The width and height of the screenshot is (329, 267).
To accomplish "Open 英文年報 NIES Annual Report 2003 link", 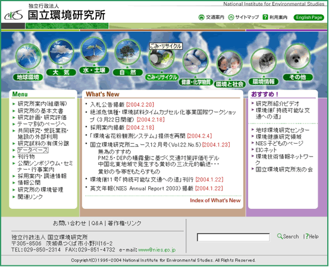I will (x=142, y=189).
